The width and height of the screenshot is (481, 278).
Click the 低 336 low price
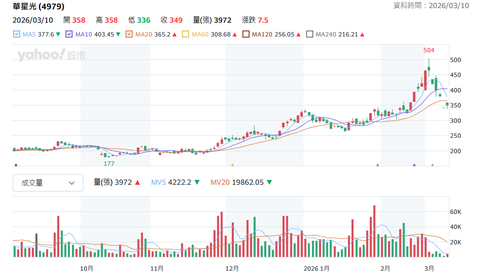(139, 20)
